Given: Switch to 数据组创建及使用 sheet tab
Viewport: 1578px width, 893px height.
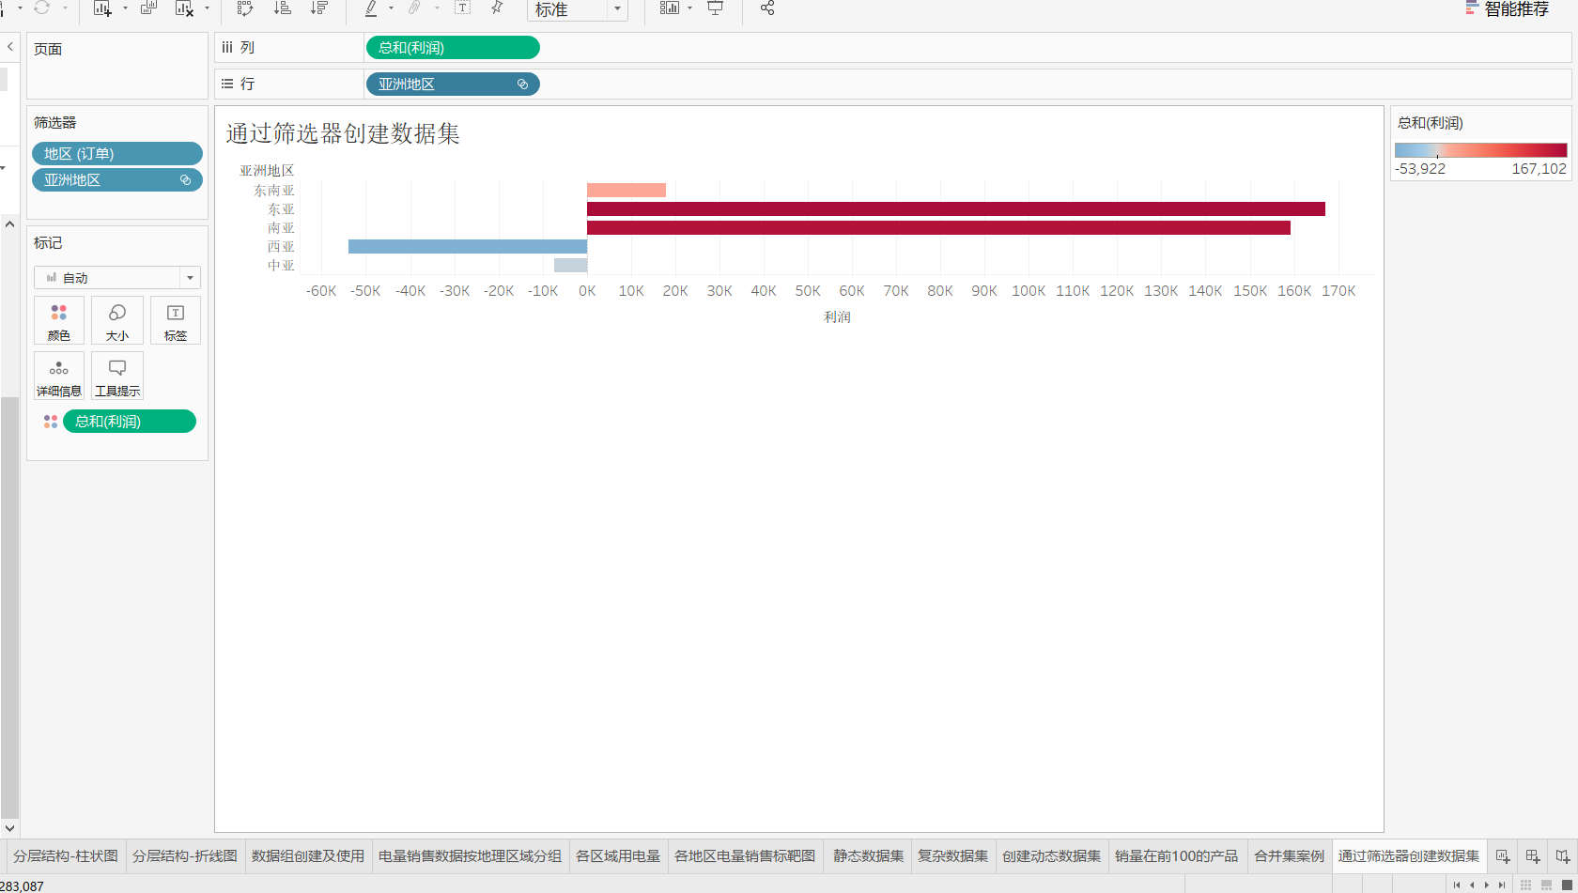Looking at the screenshot, I should point(308,856).
